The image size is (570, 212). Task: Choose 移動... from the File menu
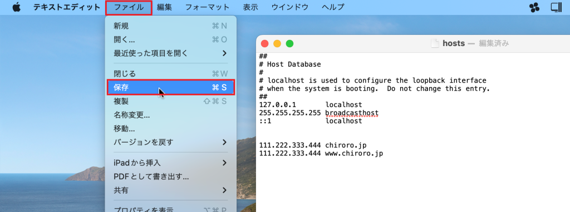pyautogui.click(x=170, y=129)
